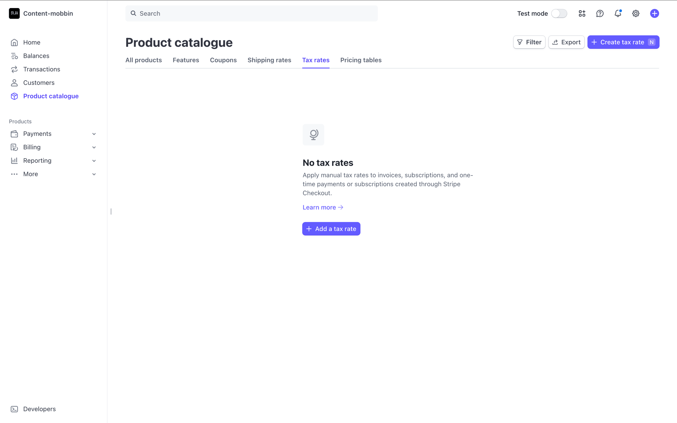The height and width of the screenshot is (423, 677).
Task: Go to the Pricing tables tab
Action: coord(361,60)
